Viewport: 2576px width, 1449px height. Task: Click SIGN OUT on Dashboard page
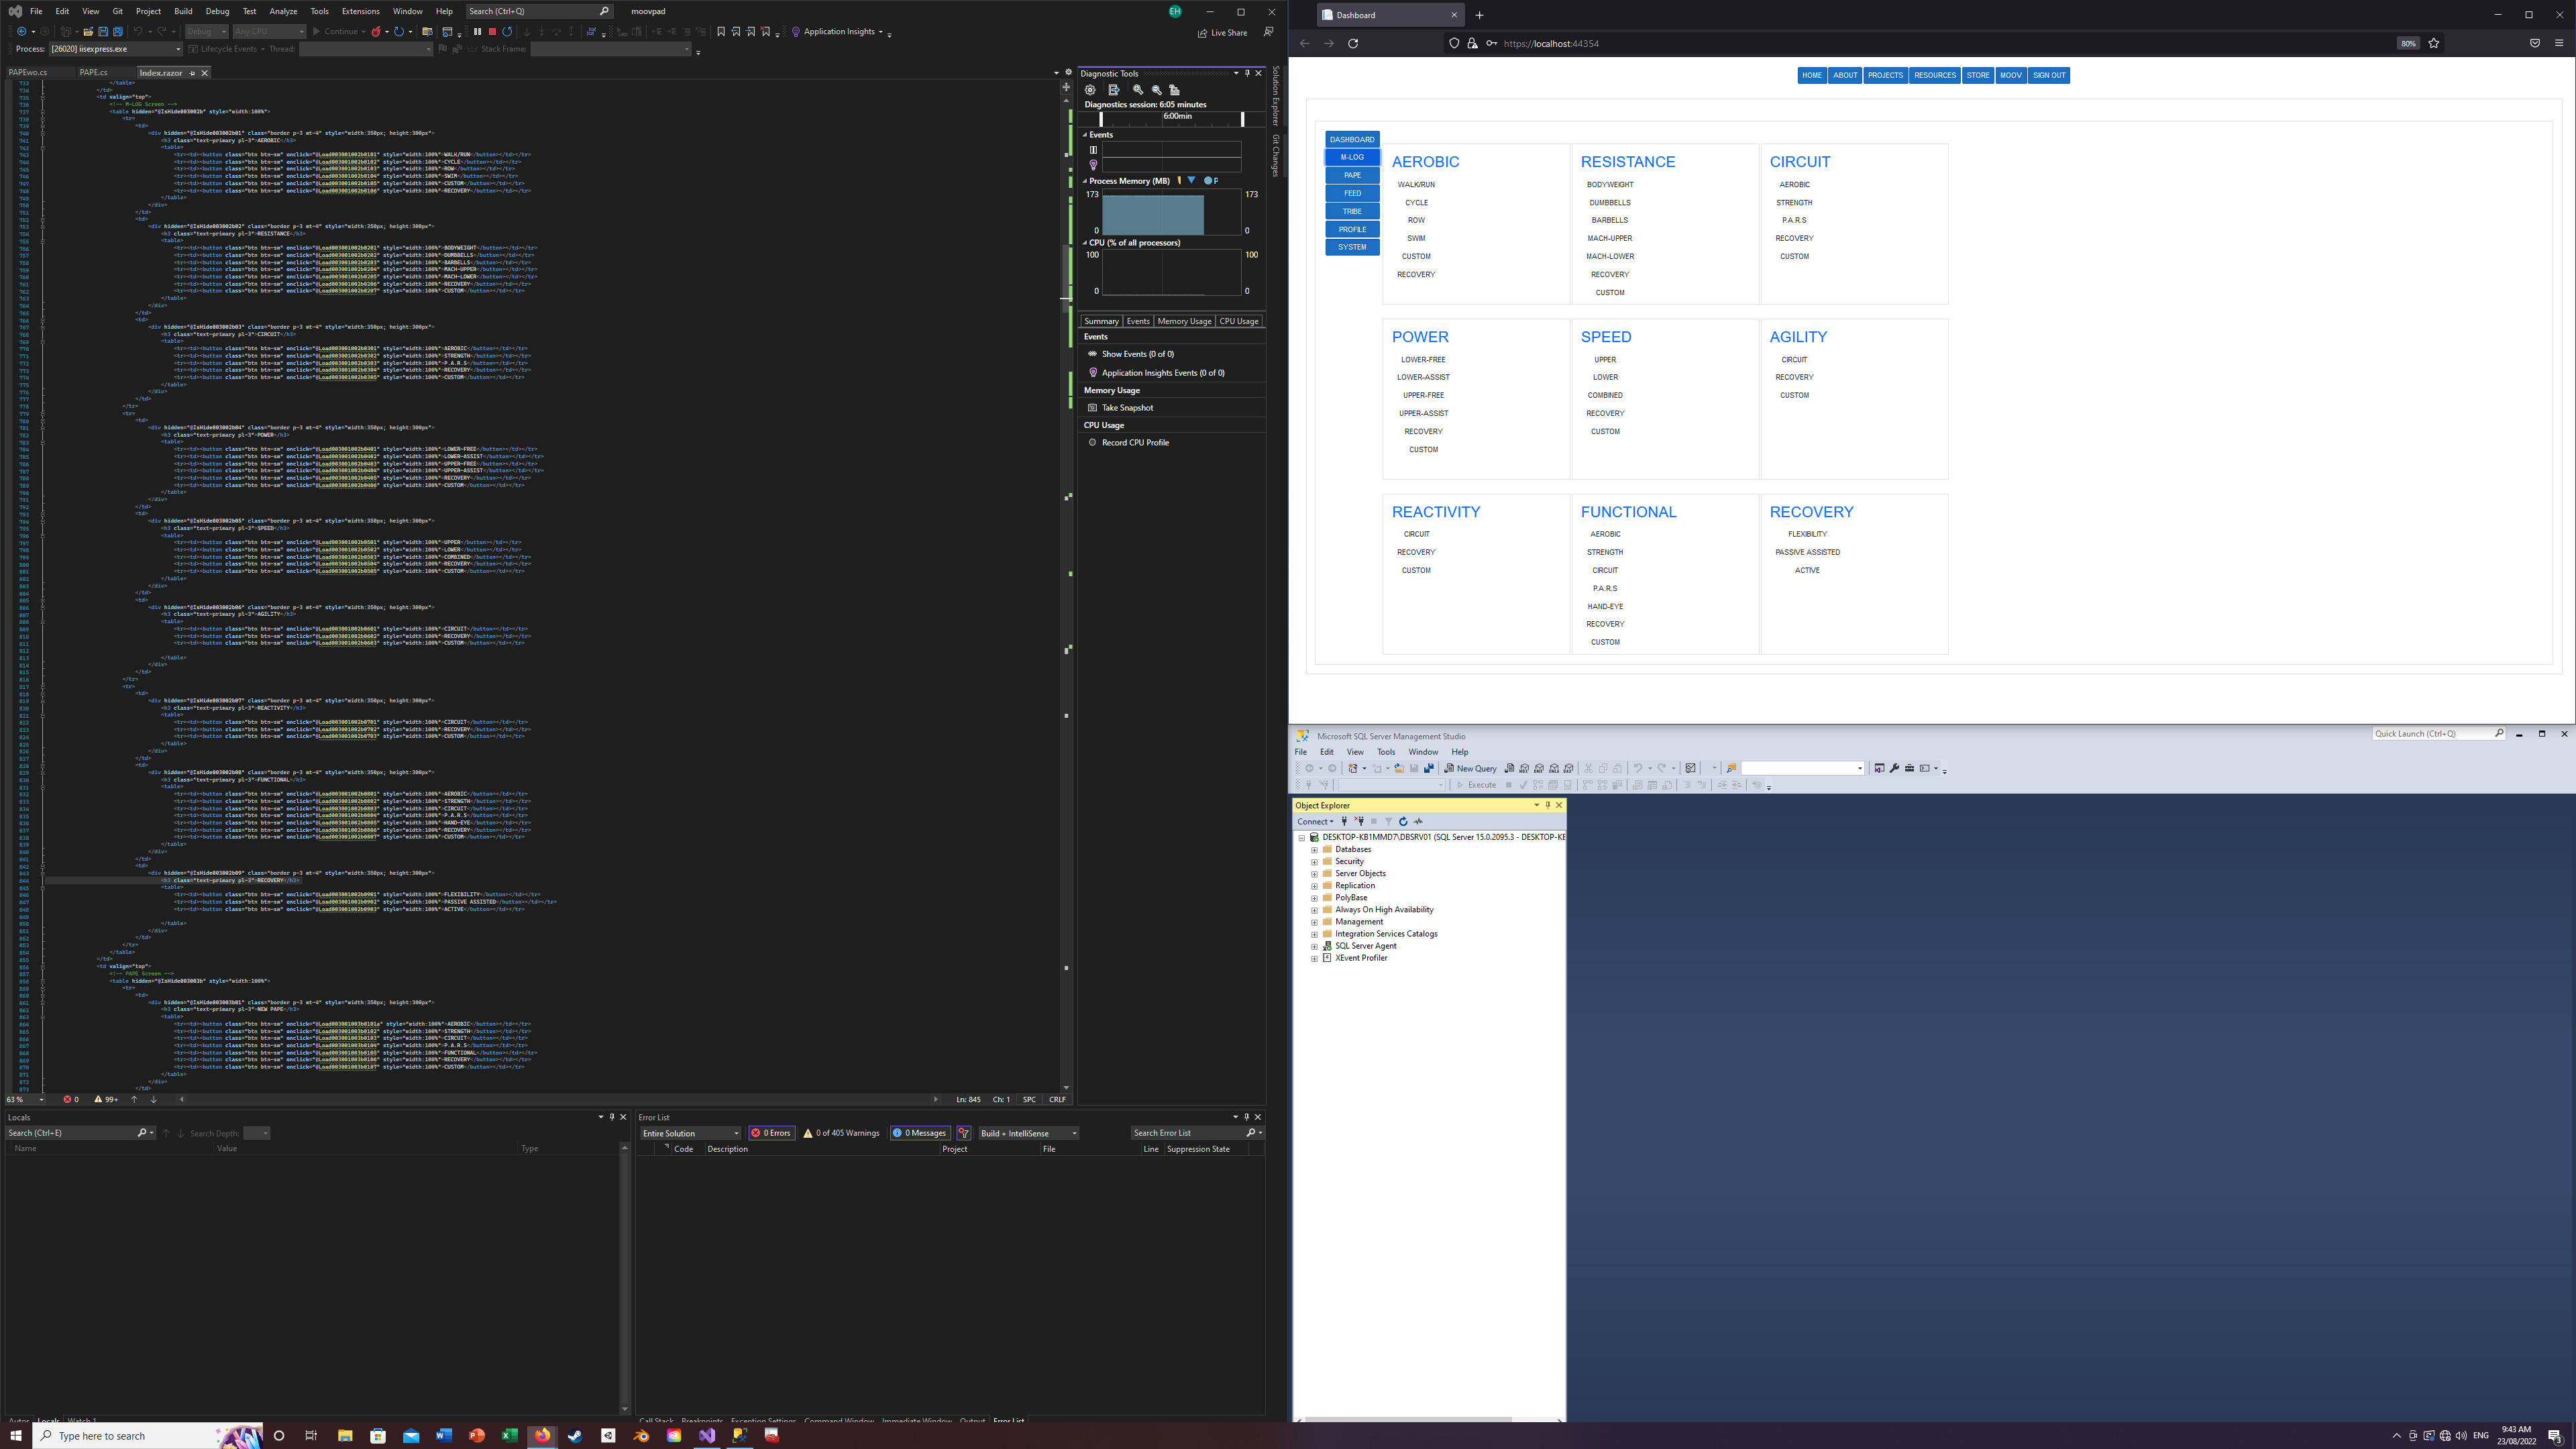[2048, 75]
